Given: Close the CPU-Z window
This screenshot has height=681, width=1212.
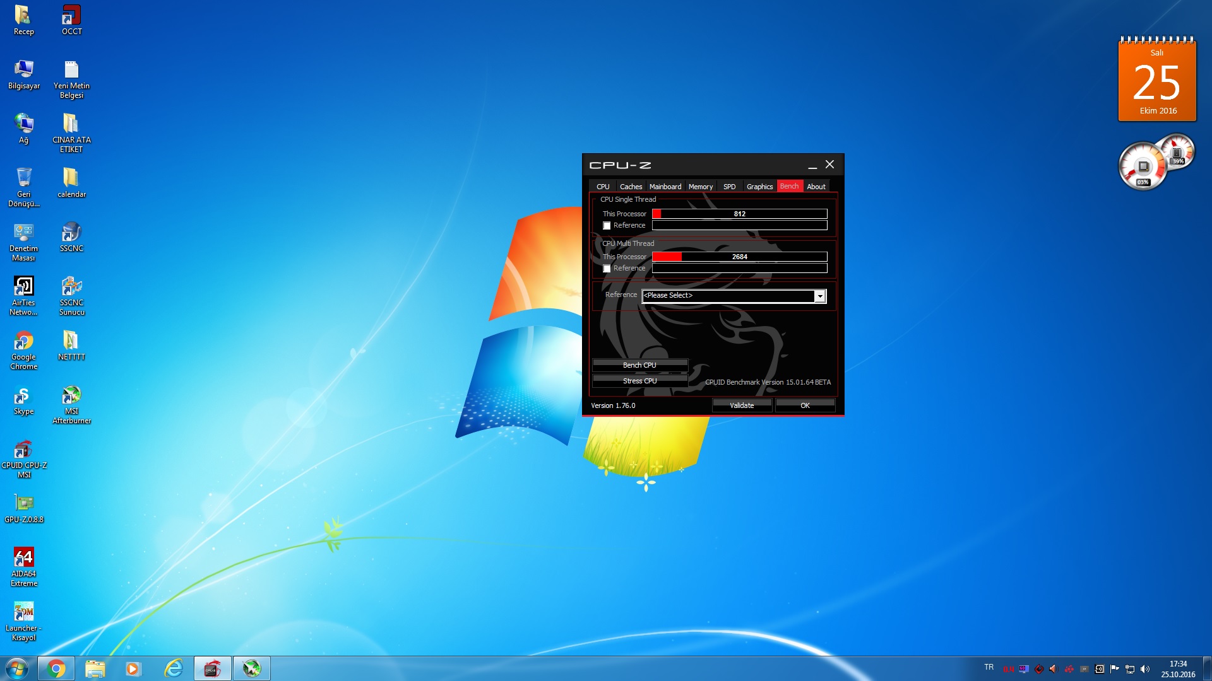Looking at the screenshot, I should click(x=829, y=165).
